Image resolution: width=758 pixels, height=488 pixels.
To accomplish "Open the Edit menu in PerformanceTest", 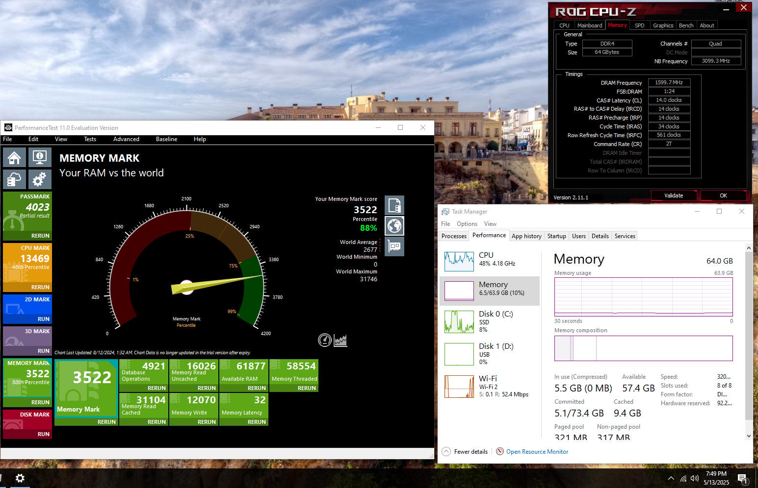I will tap(33, 139).
